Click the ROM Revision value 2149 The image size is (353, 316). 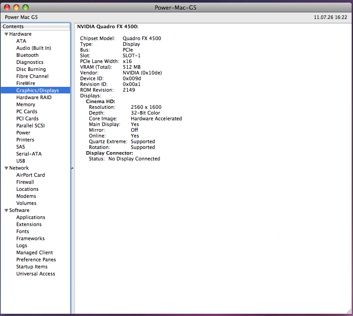(129, 90)
